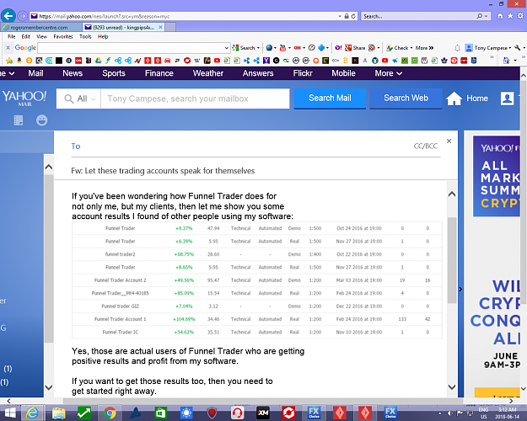The image size is (527, 421).
Task: Expand the Yahoo More navigation menu
Action: tap(388, 73)
